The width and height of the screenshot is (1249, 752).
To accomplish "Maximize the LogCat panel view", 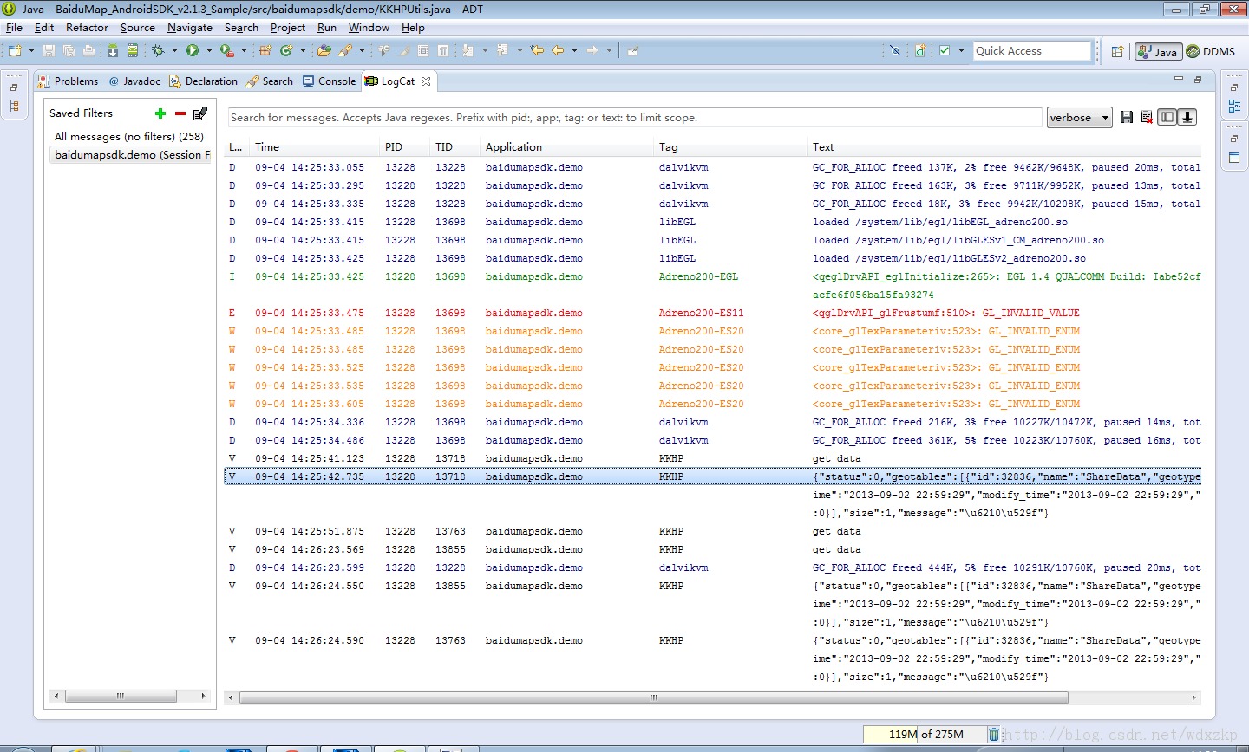I will point(1198,79).
